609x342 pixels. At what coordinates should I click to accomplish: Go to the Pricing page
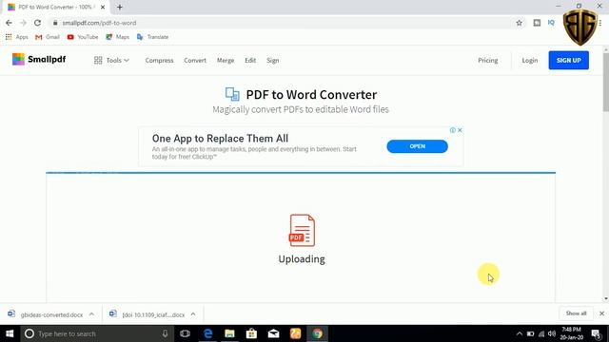pyautogui.click(x=488, y=61)
